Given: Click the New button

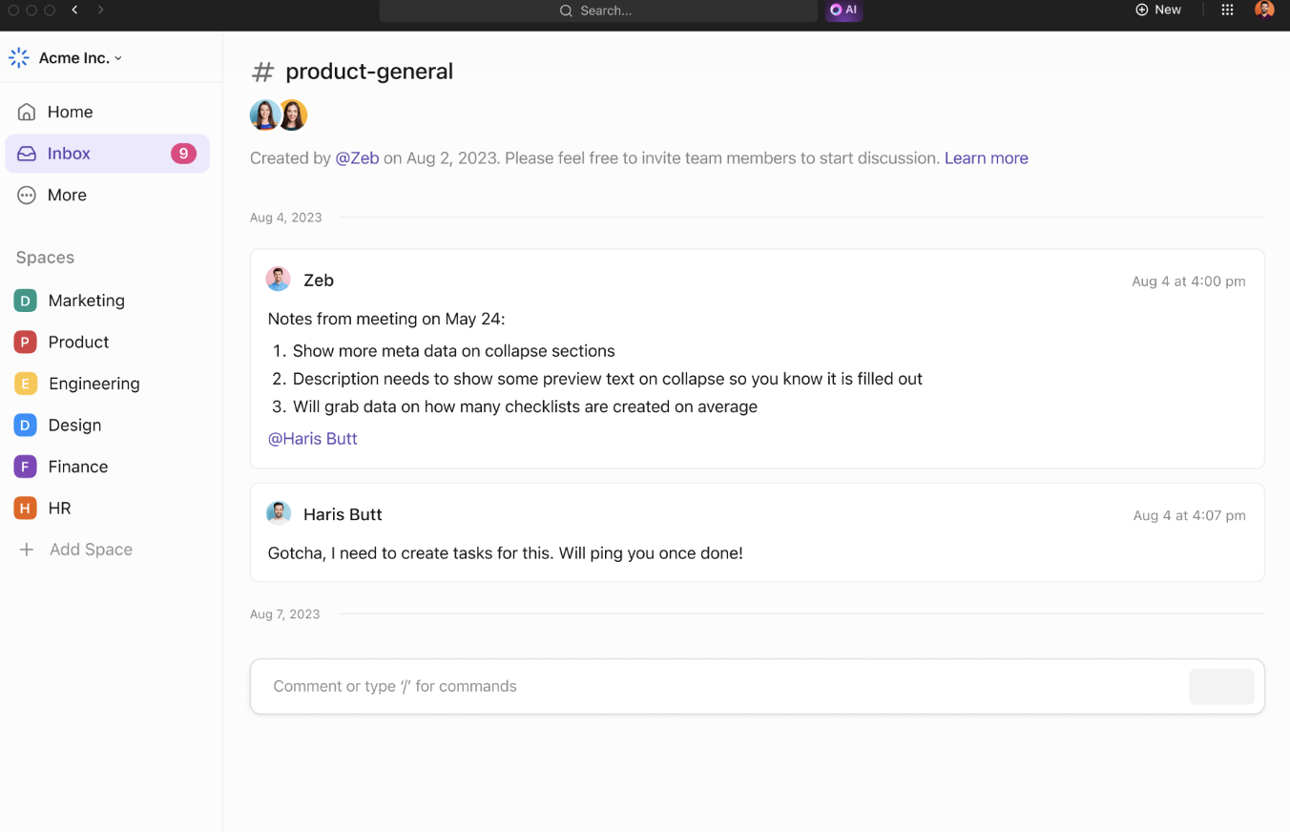Looking at the screenshot, I should pyautogui.click(x=1158, y=10).
